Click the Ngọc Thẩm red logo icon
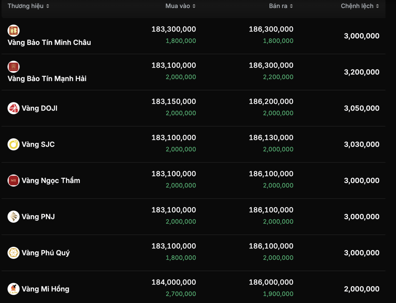 point(14,181)
